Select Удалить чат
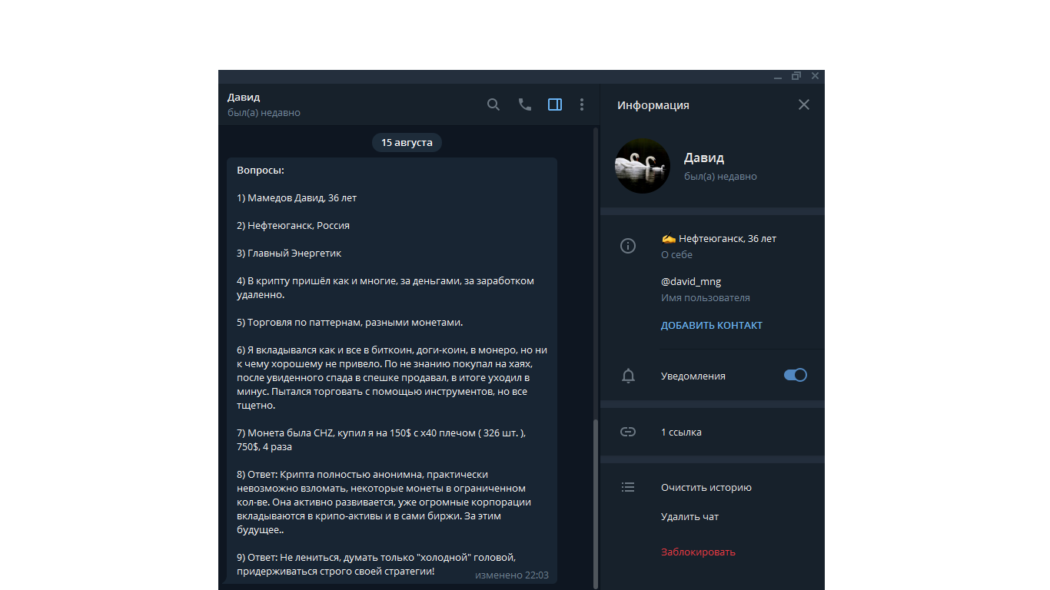 pyautogui.click(x=689, y=516)
